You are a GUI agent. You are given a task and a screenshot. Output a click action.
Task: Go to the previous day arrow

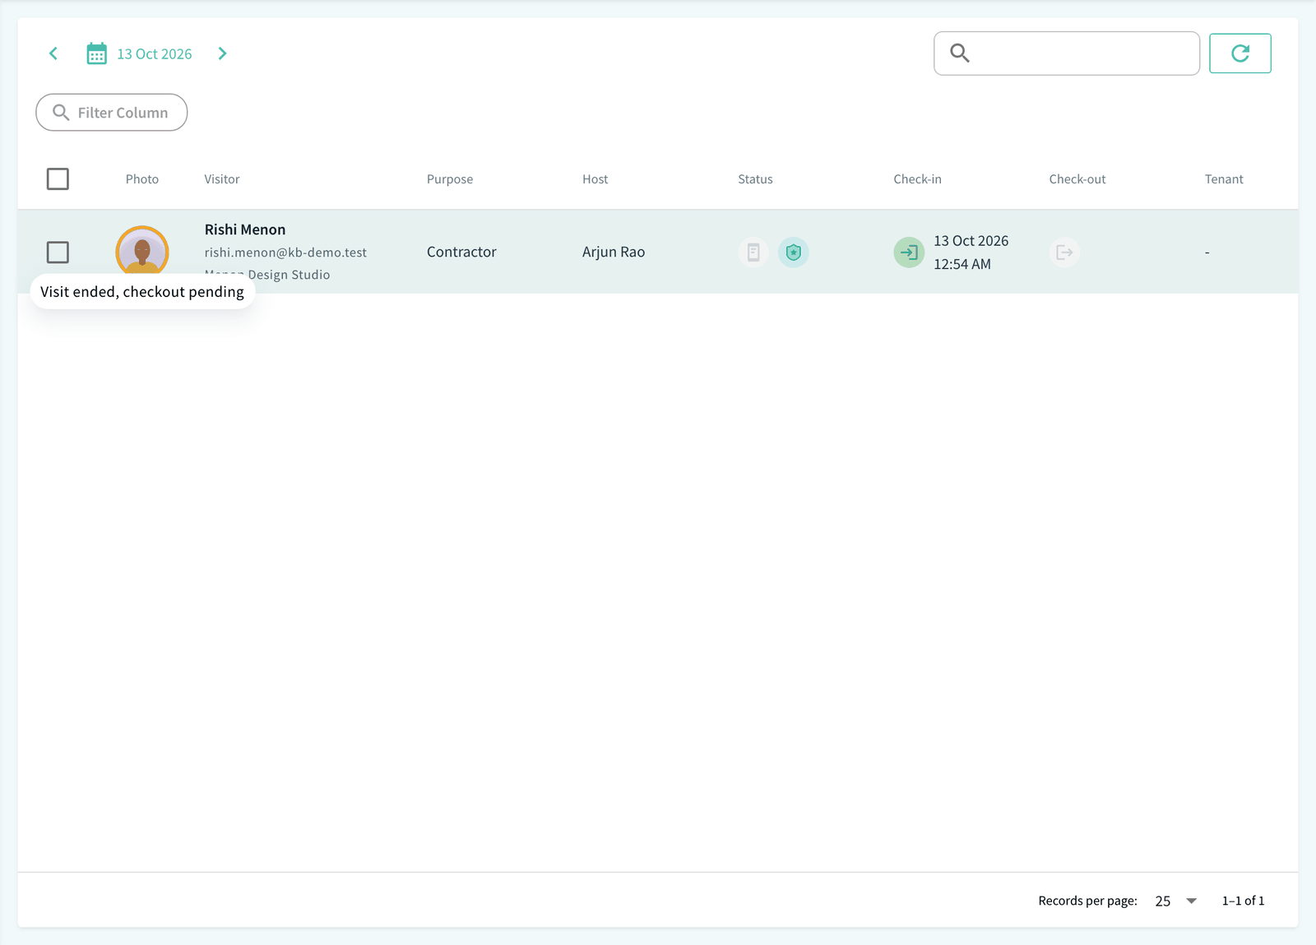click(x=53, y=53)
